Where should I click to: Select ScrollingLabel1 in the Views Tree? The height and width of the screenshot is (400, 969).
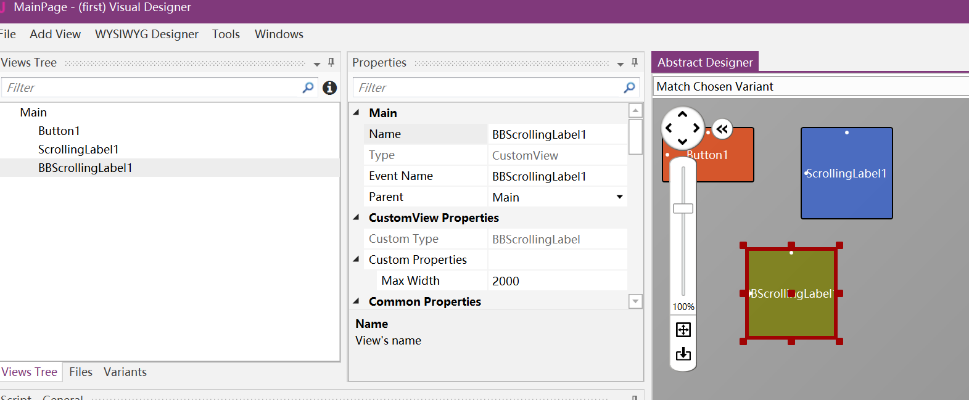[x=78, y=150]
